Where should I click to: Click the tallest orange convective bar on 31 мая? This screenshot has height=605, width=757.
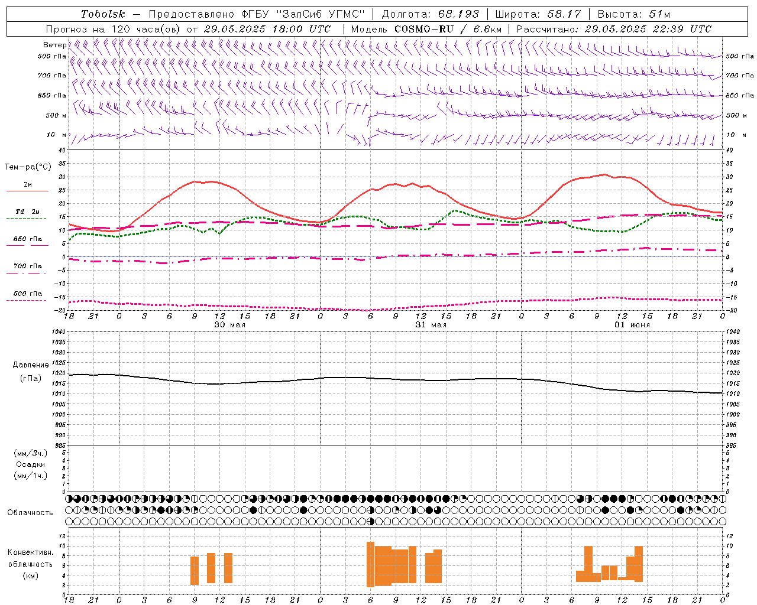(370, 564)
